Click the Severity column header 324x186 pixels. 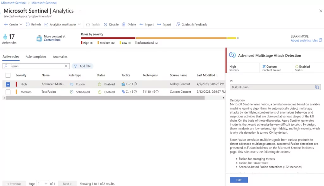[x=21, y=75]
